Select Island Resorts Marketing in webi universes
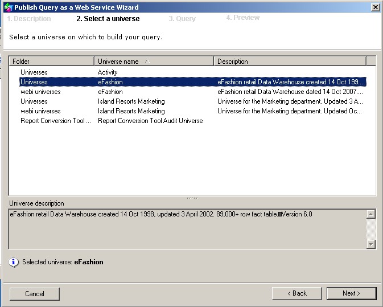Viewport: 383px width, 307px height. point(193,111)
